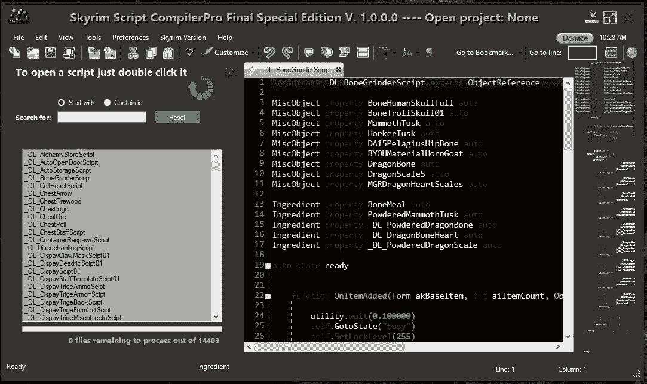Screen dimensions: 647x384
Task: Open the File menu
Action: click(x=19, y=38)
